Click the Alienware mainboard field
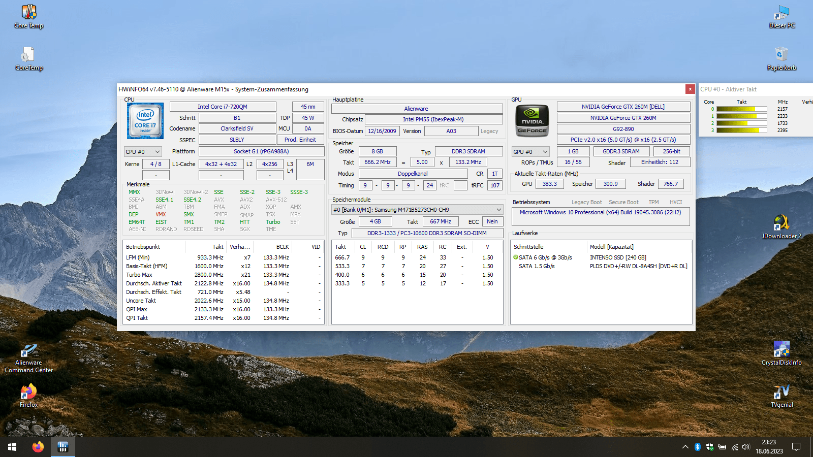Screen dimensions: 813x457 point(417,109)
